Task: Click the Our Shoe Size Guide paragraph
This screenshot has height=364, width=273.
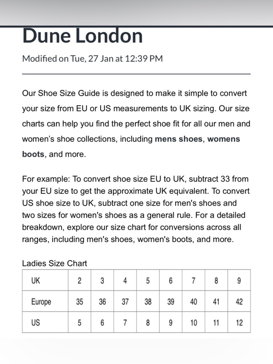Action: pyautogui.click(x=136, y=123)
